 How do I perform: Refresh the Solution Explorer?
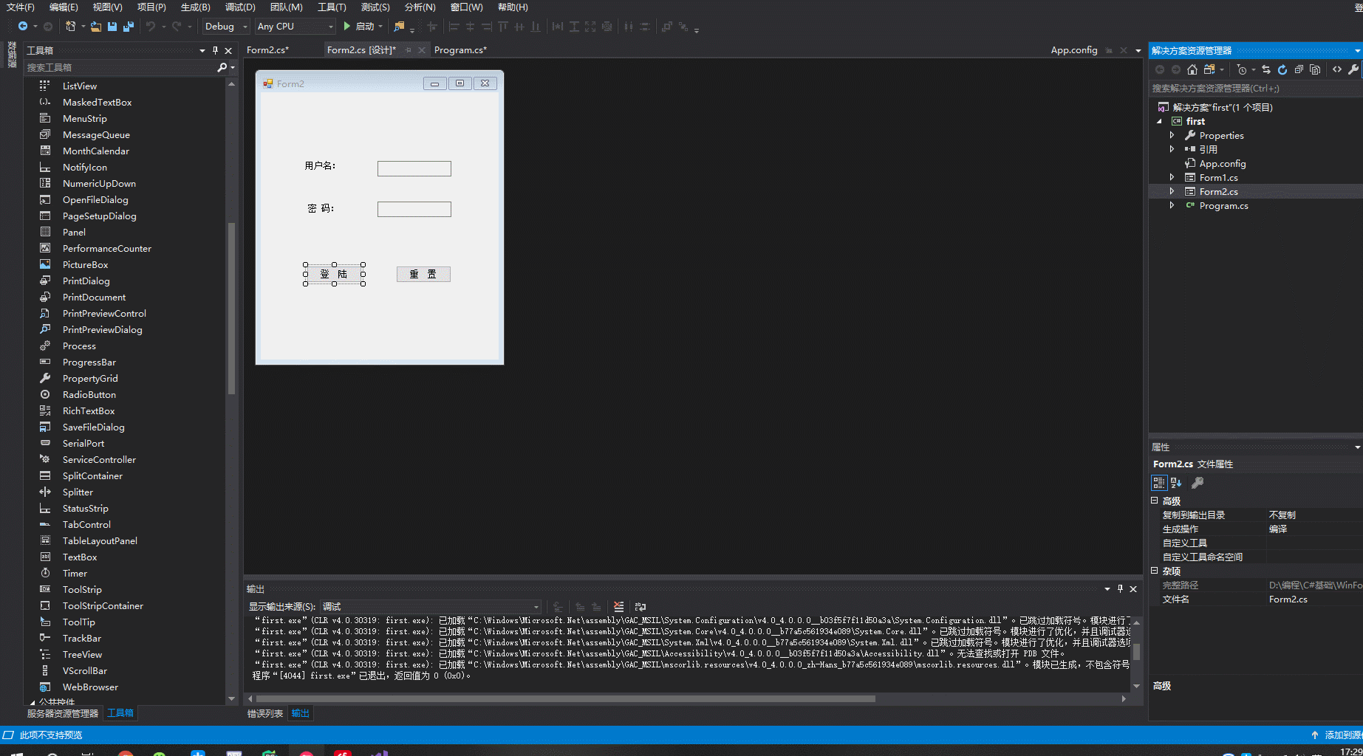pyautogui.click(x=1282, y=69)
